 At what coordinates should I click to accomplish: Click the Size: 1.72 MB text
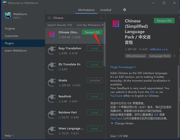click(x=119, y=136)
